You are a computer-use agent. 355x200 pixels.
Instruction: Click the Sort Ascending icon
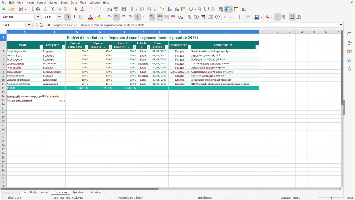point(149,9)
